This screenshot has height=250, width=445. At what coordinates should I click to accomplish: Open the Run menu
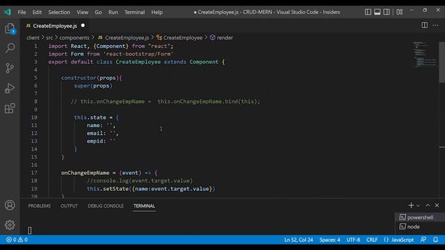click(113, 12)
